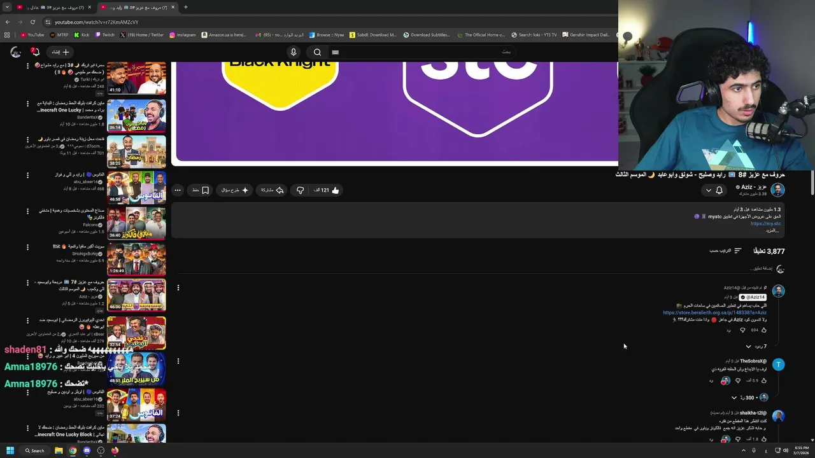Open options menu for pinned Aziz14 comment
This screenshot has width=815, height=458.
178,288
